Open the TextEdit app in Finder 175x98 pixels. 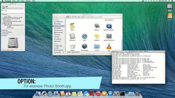coord(72,47)
